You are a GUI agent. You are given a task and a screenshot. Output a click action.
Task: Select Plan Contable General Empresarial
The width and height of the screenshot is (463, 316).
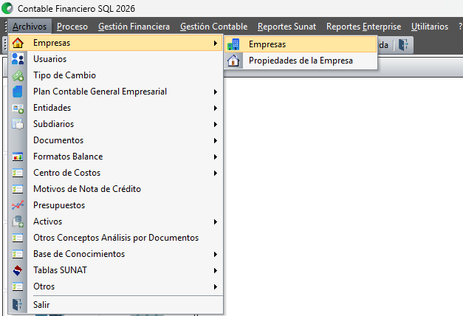point(116,92)
